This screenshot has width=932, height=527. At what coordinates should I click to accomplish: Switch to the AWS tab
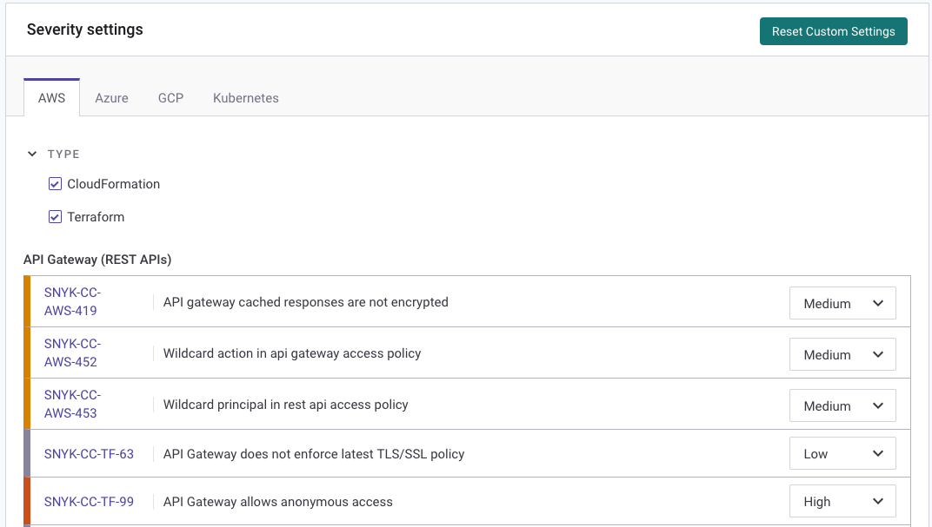tap(51, 98)
